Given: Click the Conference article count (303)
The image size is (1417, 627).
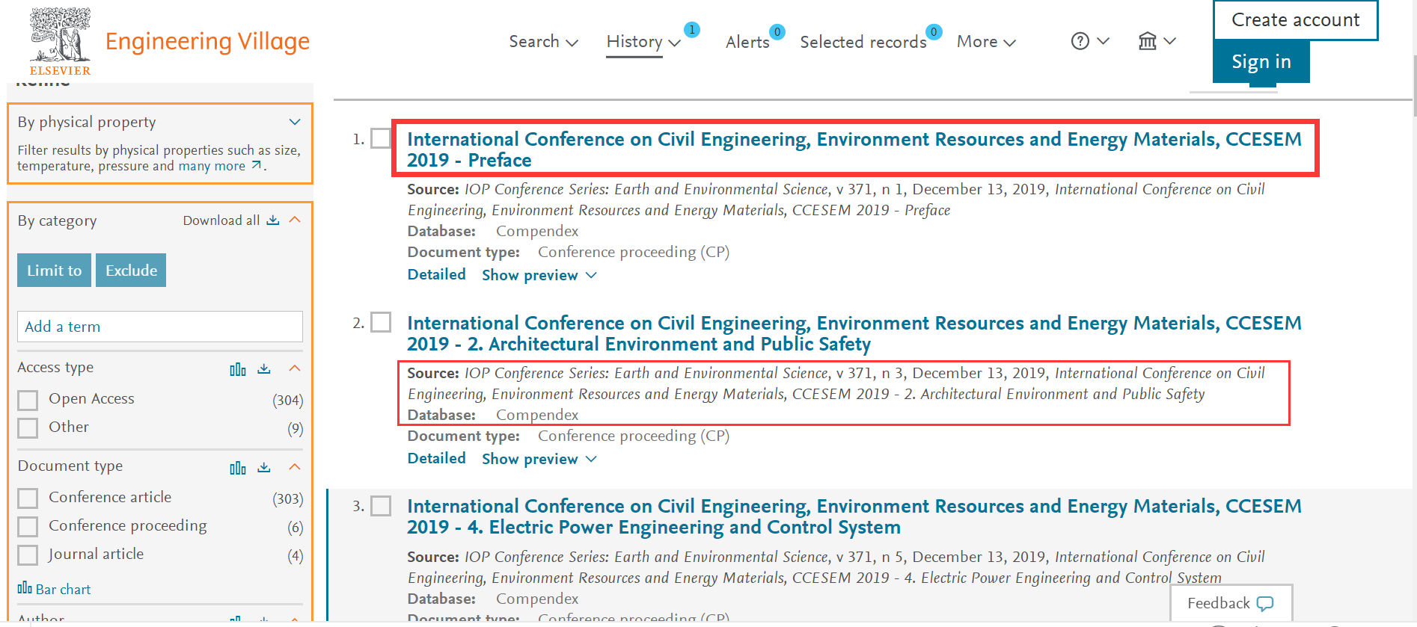Looking at the screenshot, I should tap(288, 499).
